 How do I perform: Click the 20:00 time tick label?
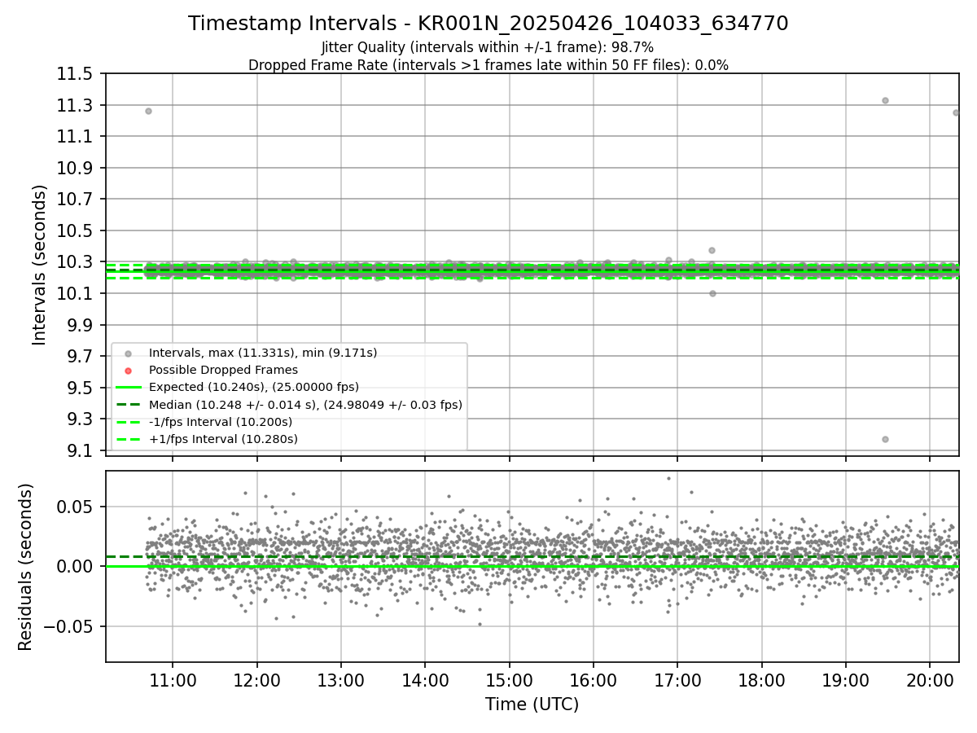[x=930, y=681]
